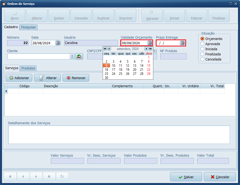This screenshot has width=240, height=185.
Task: Click the Detalhamento dos Serviços text area
Action: 119,135
